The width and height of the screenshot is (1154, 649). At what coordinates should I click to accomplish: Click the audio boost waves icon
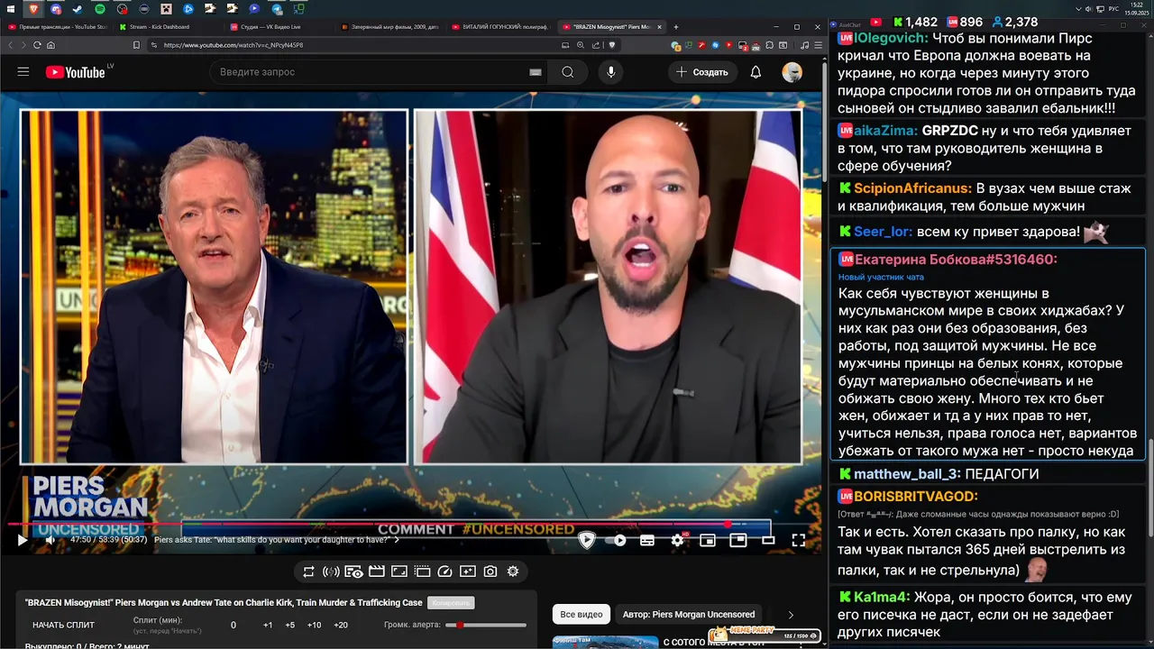click(331, 571)
